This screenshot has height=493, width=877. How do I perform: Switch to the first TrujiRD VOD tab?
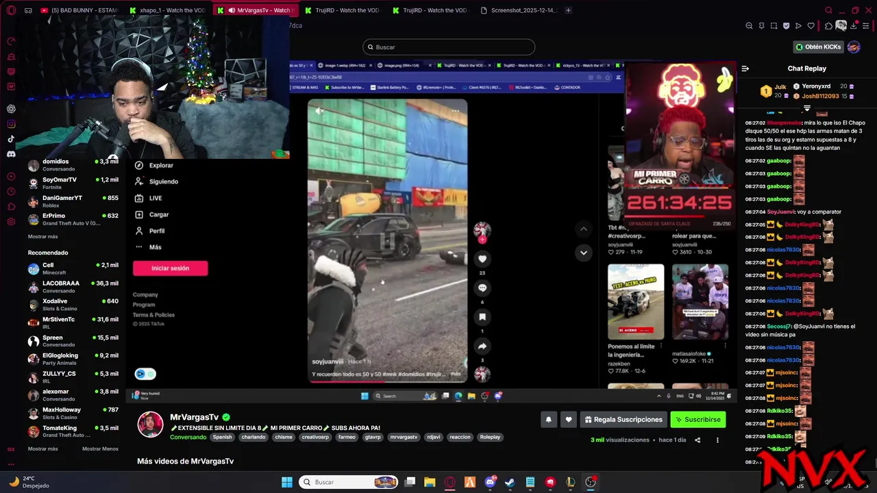click(341, 10)
